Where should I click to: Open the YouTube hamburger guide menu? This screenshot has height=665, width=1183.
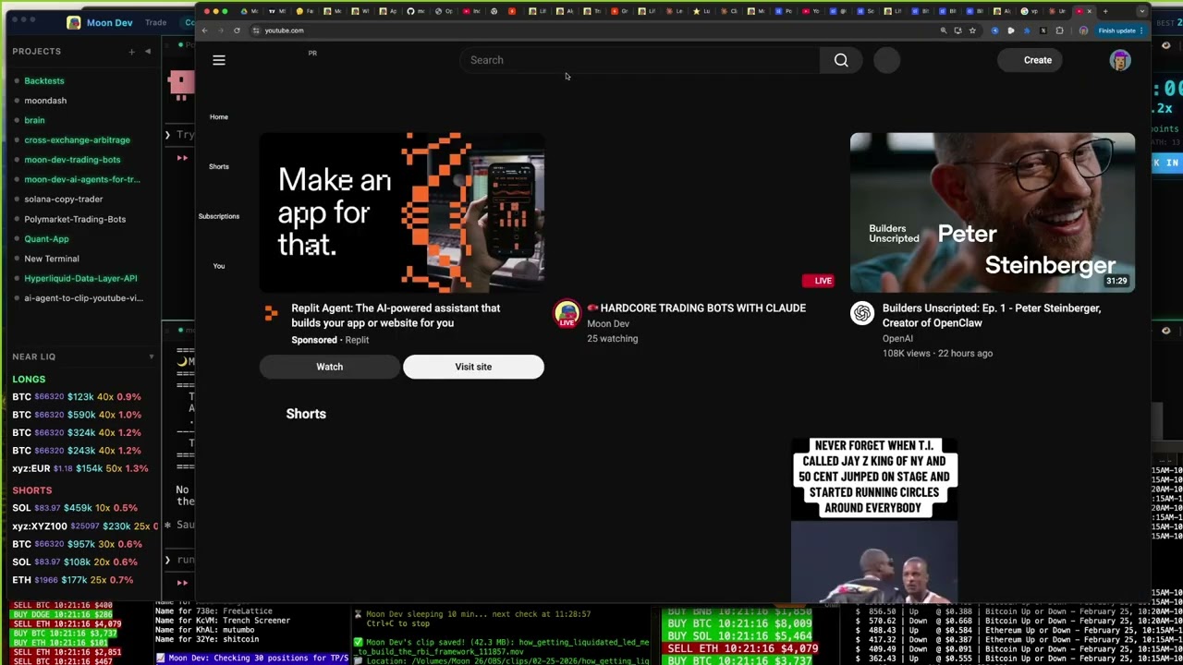click(219, 60)
